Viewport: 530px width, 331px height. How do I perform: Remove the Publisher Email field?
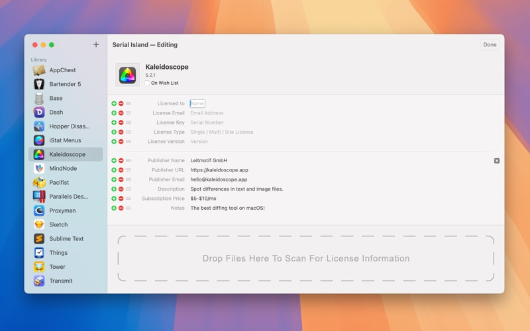(121, 179)
